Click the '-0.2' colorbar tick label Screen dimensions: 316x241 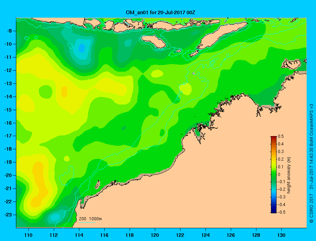click(x=282, y=189)
